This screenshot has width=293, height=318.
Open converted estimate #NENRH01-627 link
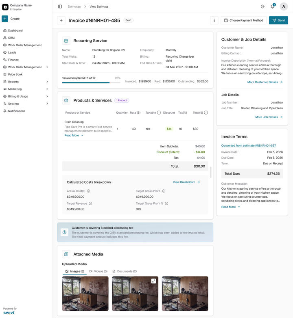coord(249,145)
